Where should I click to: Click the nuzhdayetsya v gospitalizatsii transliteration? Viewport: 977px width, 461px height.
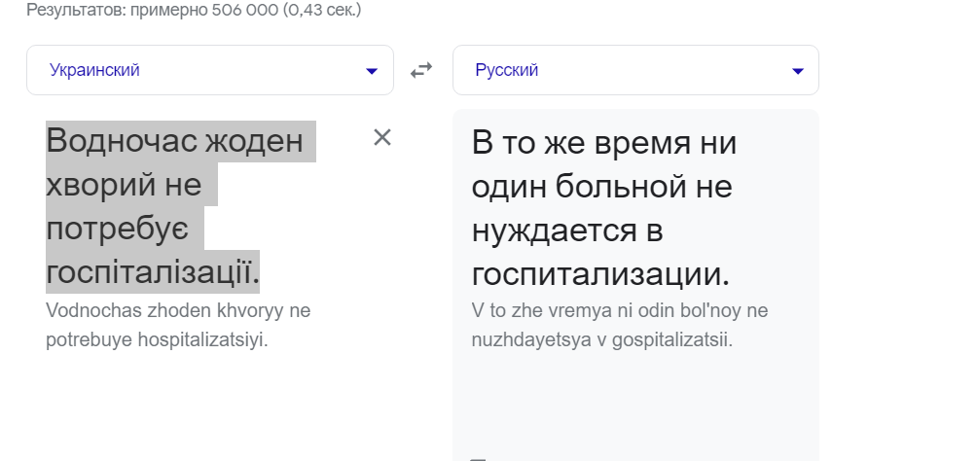click(602, 340)
